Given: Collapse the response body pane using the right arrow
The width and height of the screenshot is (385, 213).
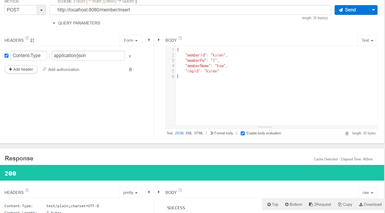Looking at the screenshot, I should coord(159,192).
